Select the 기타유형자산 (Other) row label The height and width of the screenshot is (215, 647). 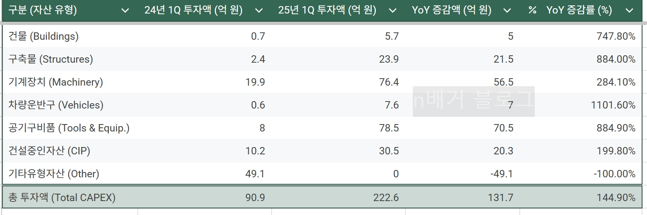(x=54, y=174)
